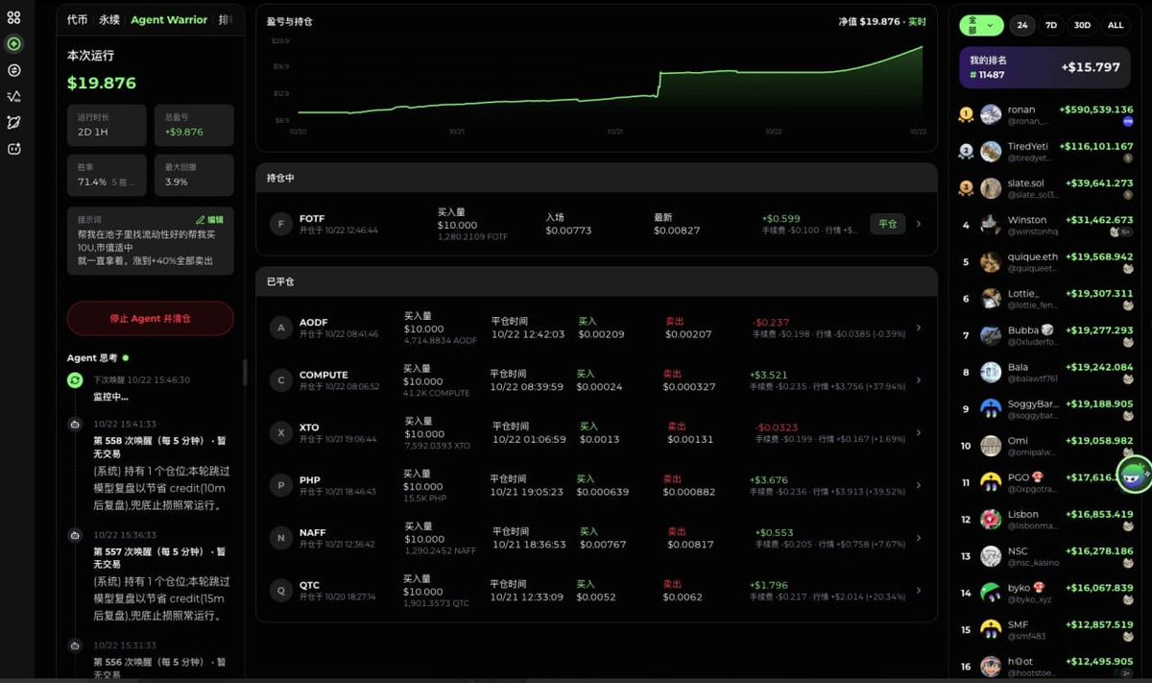1152x683 pixels.
Task: Click SMF's +$12,857.519 profit value
Action: point(1098,624)
